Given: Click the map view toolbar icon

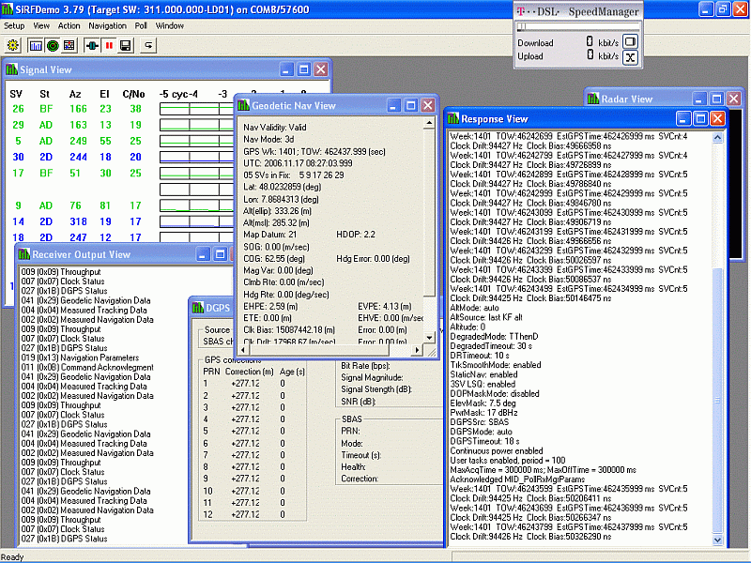Looking at the screenshot, I should 69,45.
